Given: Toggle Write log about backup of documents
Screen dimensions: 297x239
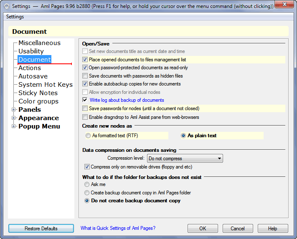Looking at the screenshot, I should pyautogui.click(x=85, y=100).
